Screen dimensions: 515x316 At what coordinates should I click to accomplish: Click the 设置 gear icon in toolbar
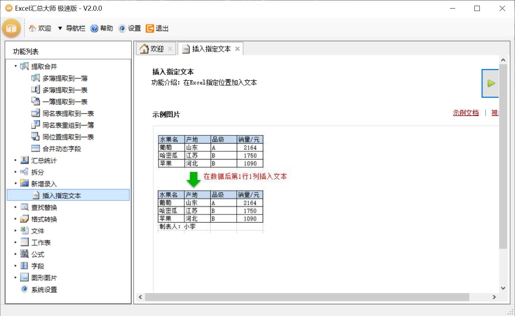click(x=122, y=28)
